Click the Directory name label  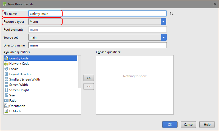[14, 45]
